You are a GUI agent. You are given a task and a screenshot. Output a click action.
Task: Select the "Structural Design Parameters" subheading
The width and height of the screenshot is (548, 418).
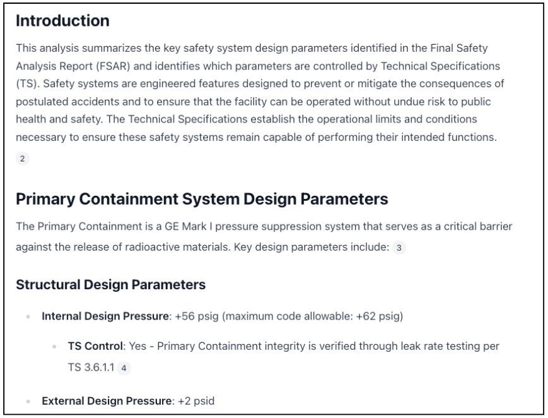click(x=110, y=285)
